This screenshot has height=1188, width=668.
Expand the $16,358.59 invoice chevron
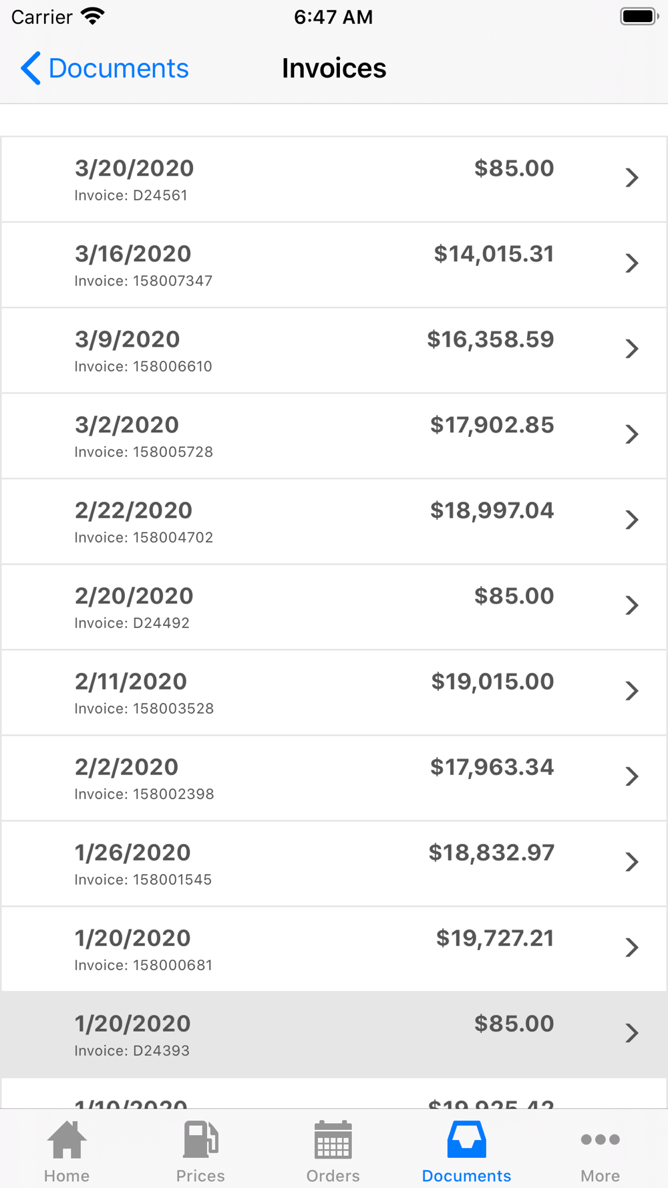tap(632, 349)
